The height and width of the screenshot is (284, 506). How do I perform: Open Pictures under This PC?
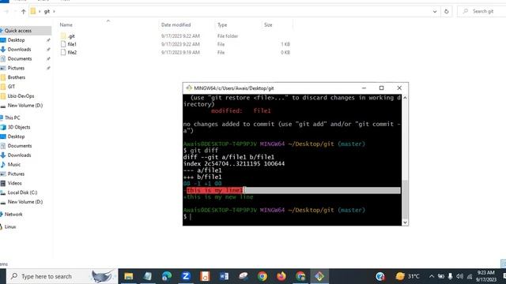point(16,174)
